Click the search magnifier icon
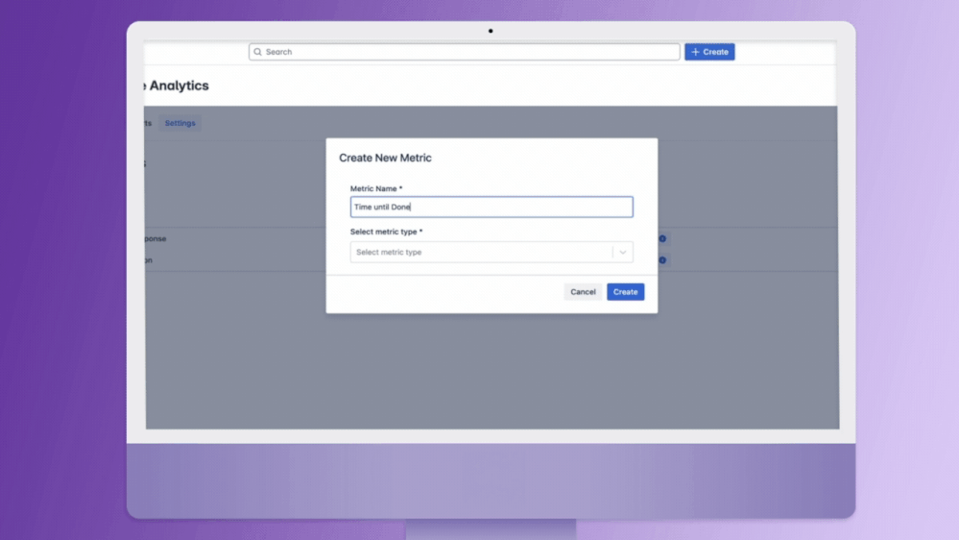Image resolution: width=959 pixels, height=540 pixels. pos(258,52)
